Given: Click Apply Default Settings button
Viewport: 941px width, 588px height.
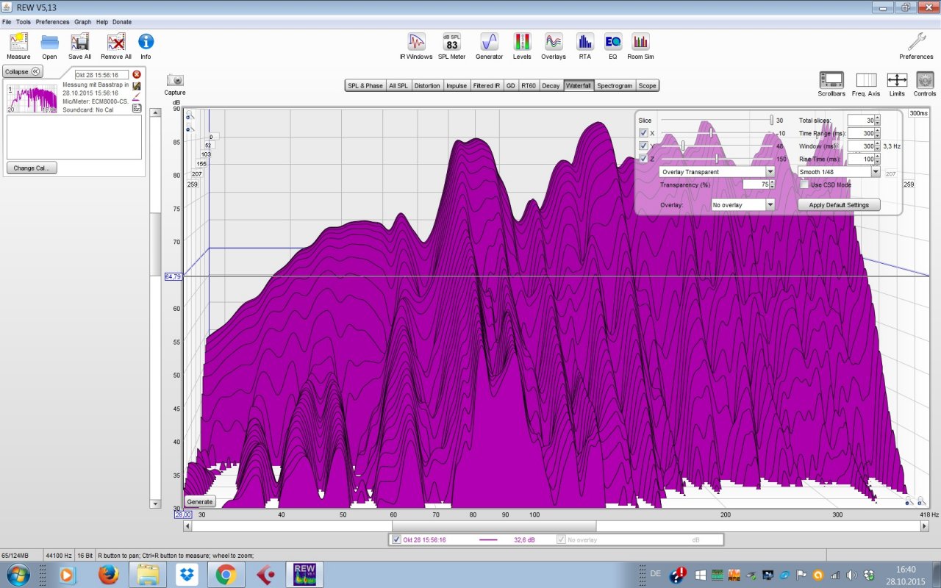Looking at the screenshot, I should (x=838, y=205).
